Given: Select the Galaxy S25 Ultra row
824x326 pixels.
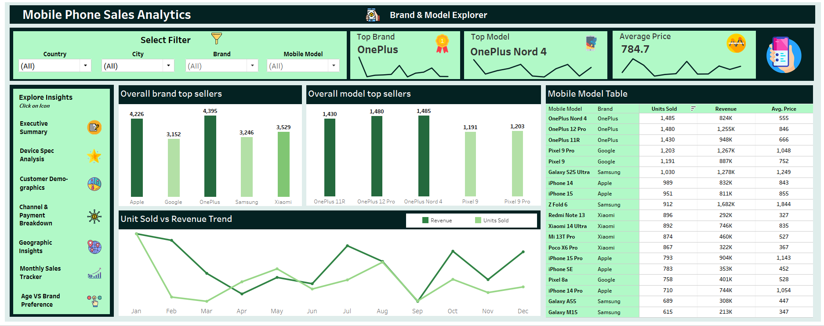Looking at the screenshot, I should click(x=679, y=172).
